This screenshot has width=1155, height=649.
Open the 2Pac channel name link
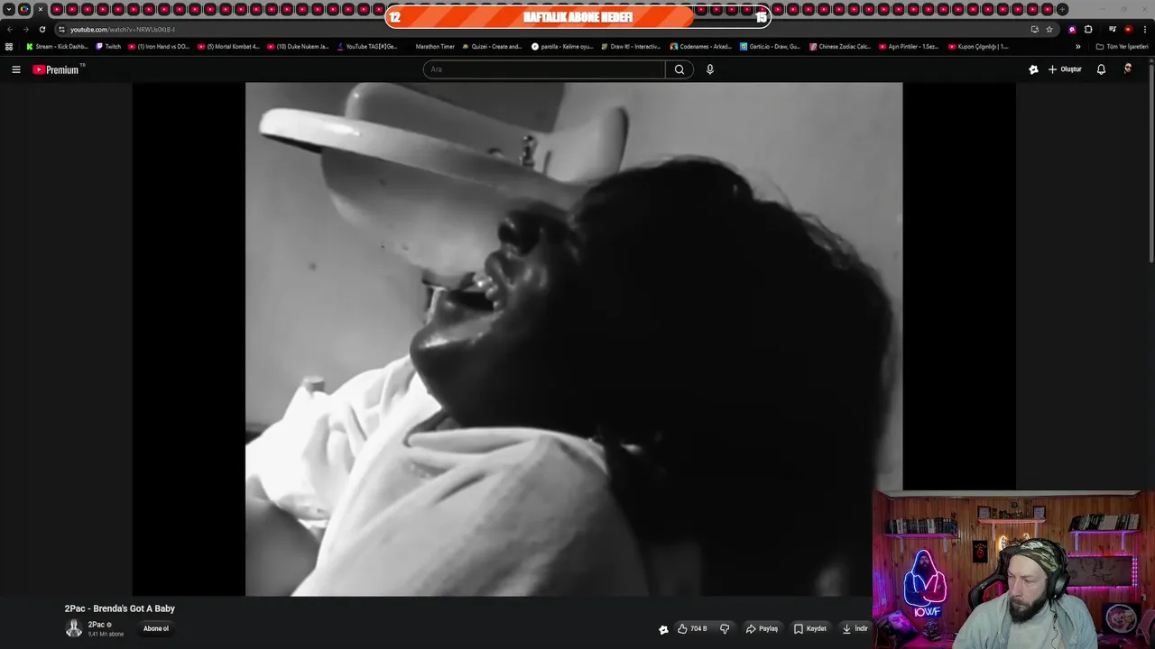(x=96, y=625)
